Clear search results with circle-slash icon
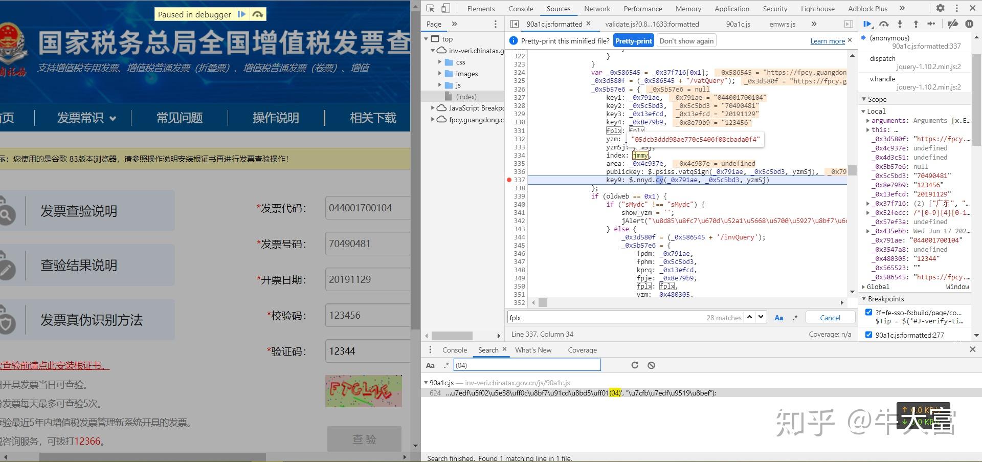This screenshot has width=982, height=462. click(651, 365)
